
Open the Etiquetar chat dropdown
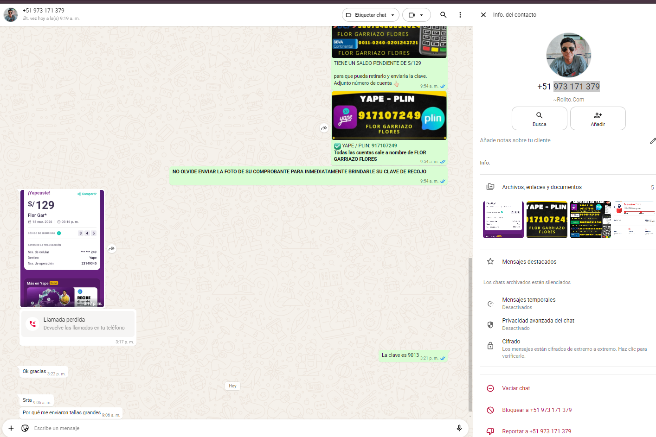click(370, 15)
